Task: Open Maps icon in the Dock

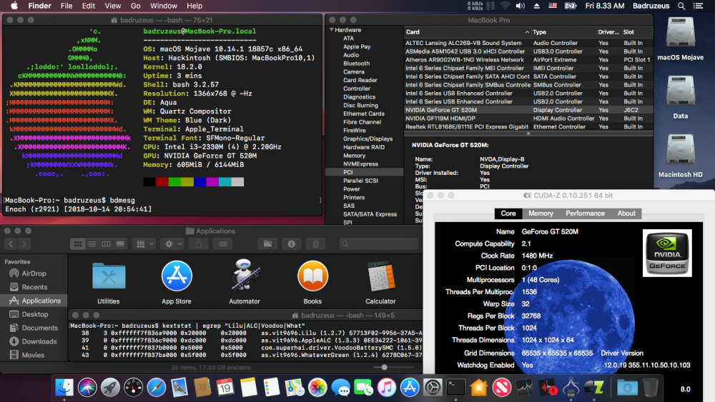Action: pyautogui.click(x=295, y=388)
